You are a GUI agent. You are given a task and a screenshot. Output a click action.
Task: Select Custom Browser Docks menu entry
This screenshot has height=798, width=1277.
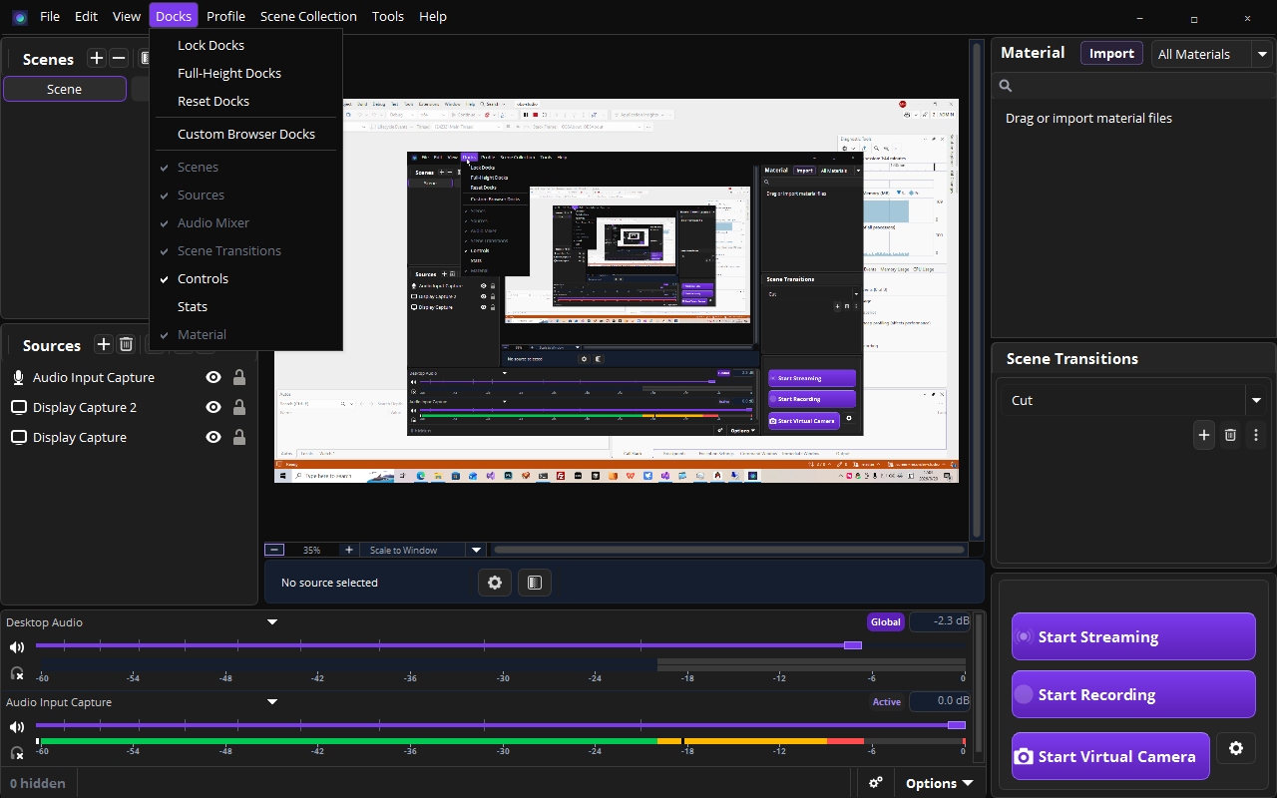pos(245,134)
